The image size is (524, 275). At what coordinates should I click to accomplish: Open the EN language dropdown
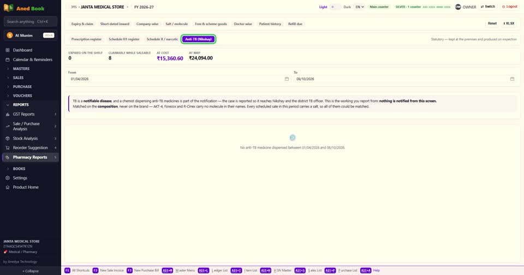click(360, 7)
